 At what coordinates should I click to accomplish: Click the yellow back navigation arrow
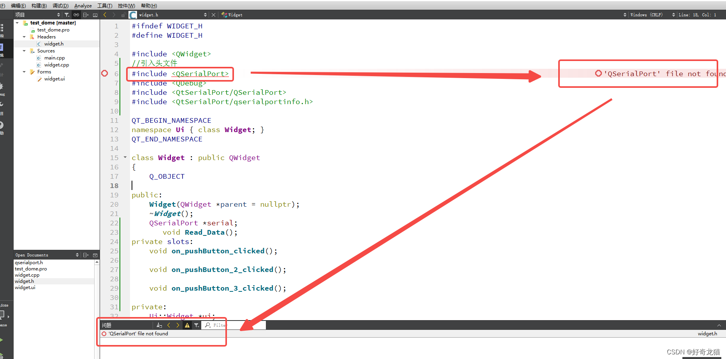[105, 14]
